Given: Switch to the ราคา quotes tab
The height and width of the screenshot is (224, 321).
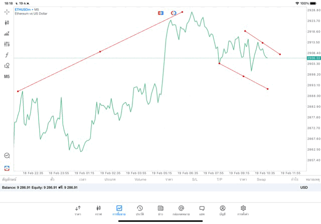Looking at the screenshot, I should 78,210.
